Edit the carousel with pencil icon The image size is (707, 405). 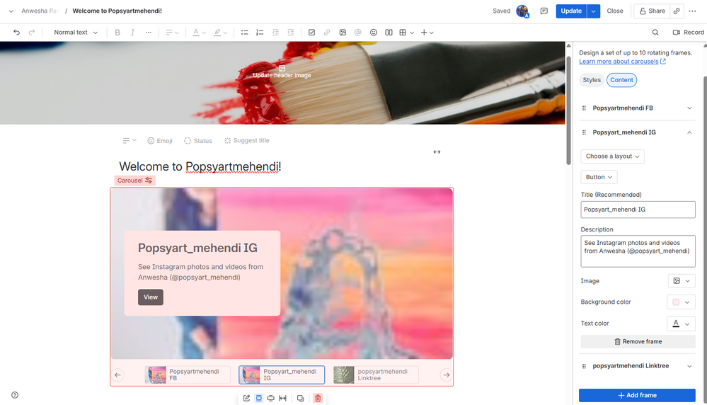[247, 398]
